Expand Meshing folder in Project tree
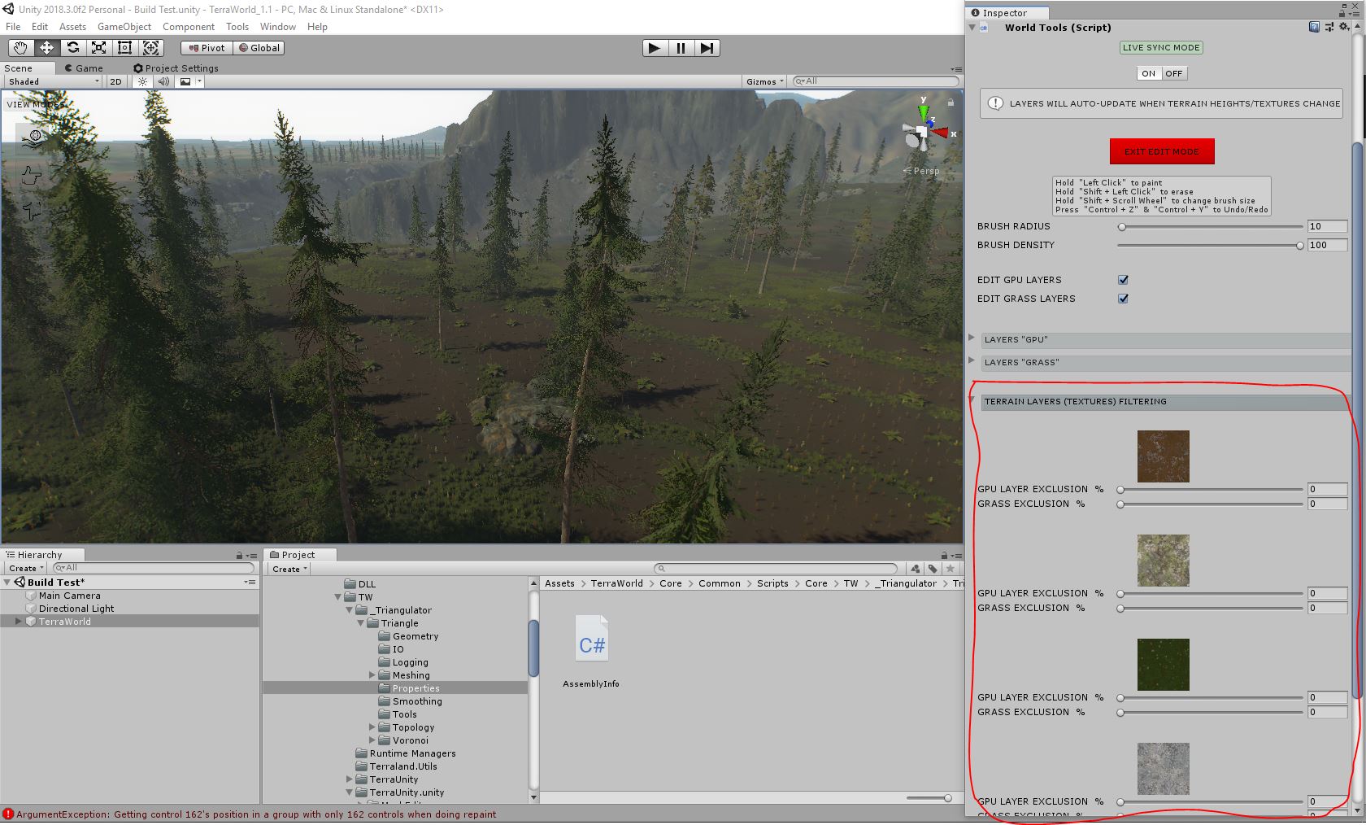 coord(372,675)
